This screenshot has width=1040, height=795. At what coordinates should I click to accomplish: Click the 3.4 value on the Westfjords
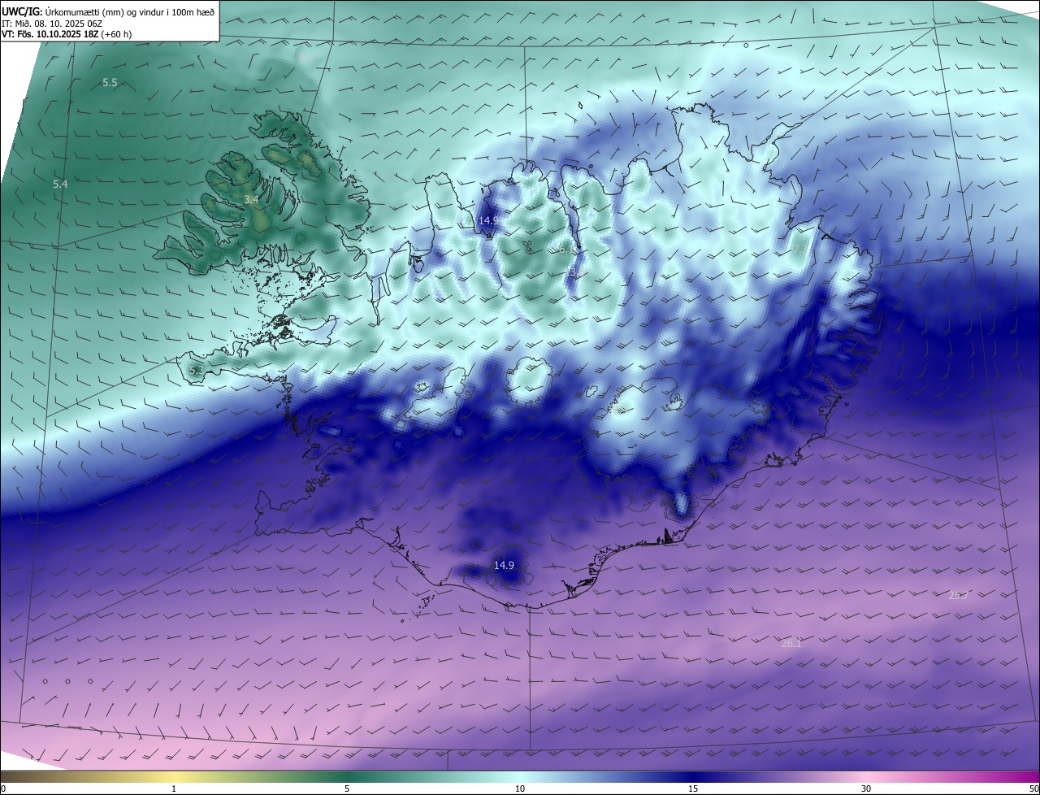tap(251, 199)
